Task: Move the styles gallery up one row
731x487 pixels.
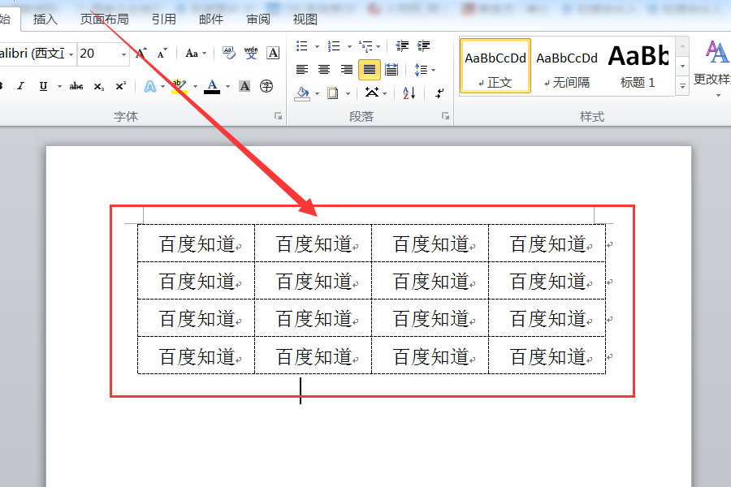Action: 682,46
